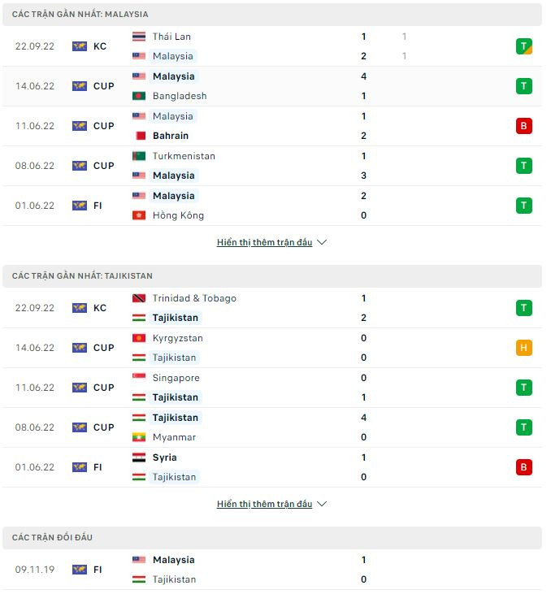This screenshot has width=551, height=594.
Task: Click the orange H badge for Kyrgyzstan–Tajikistan
Action: (524, 348)
